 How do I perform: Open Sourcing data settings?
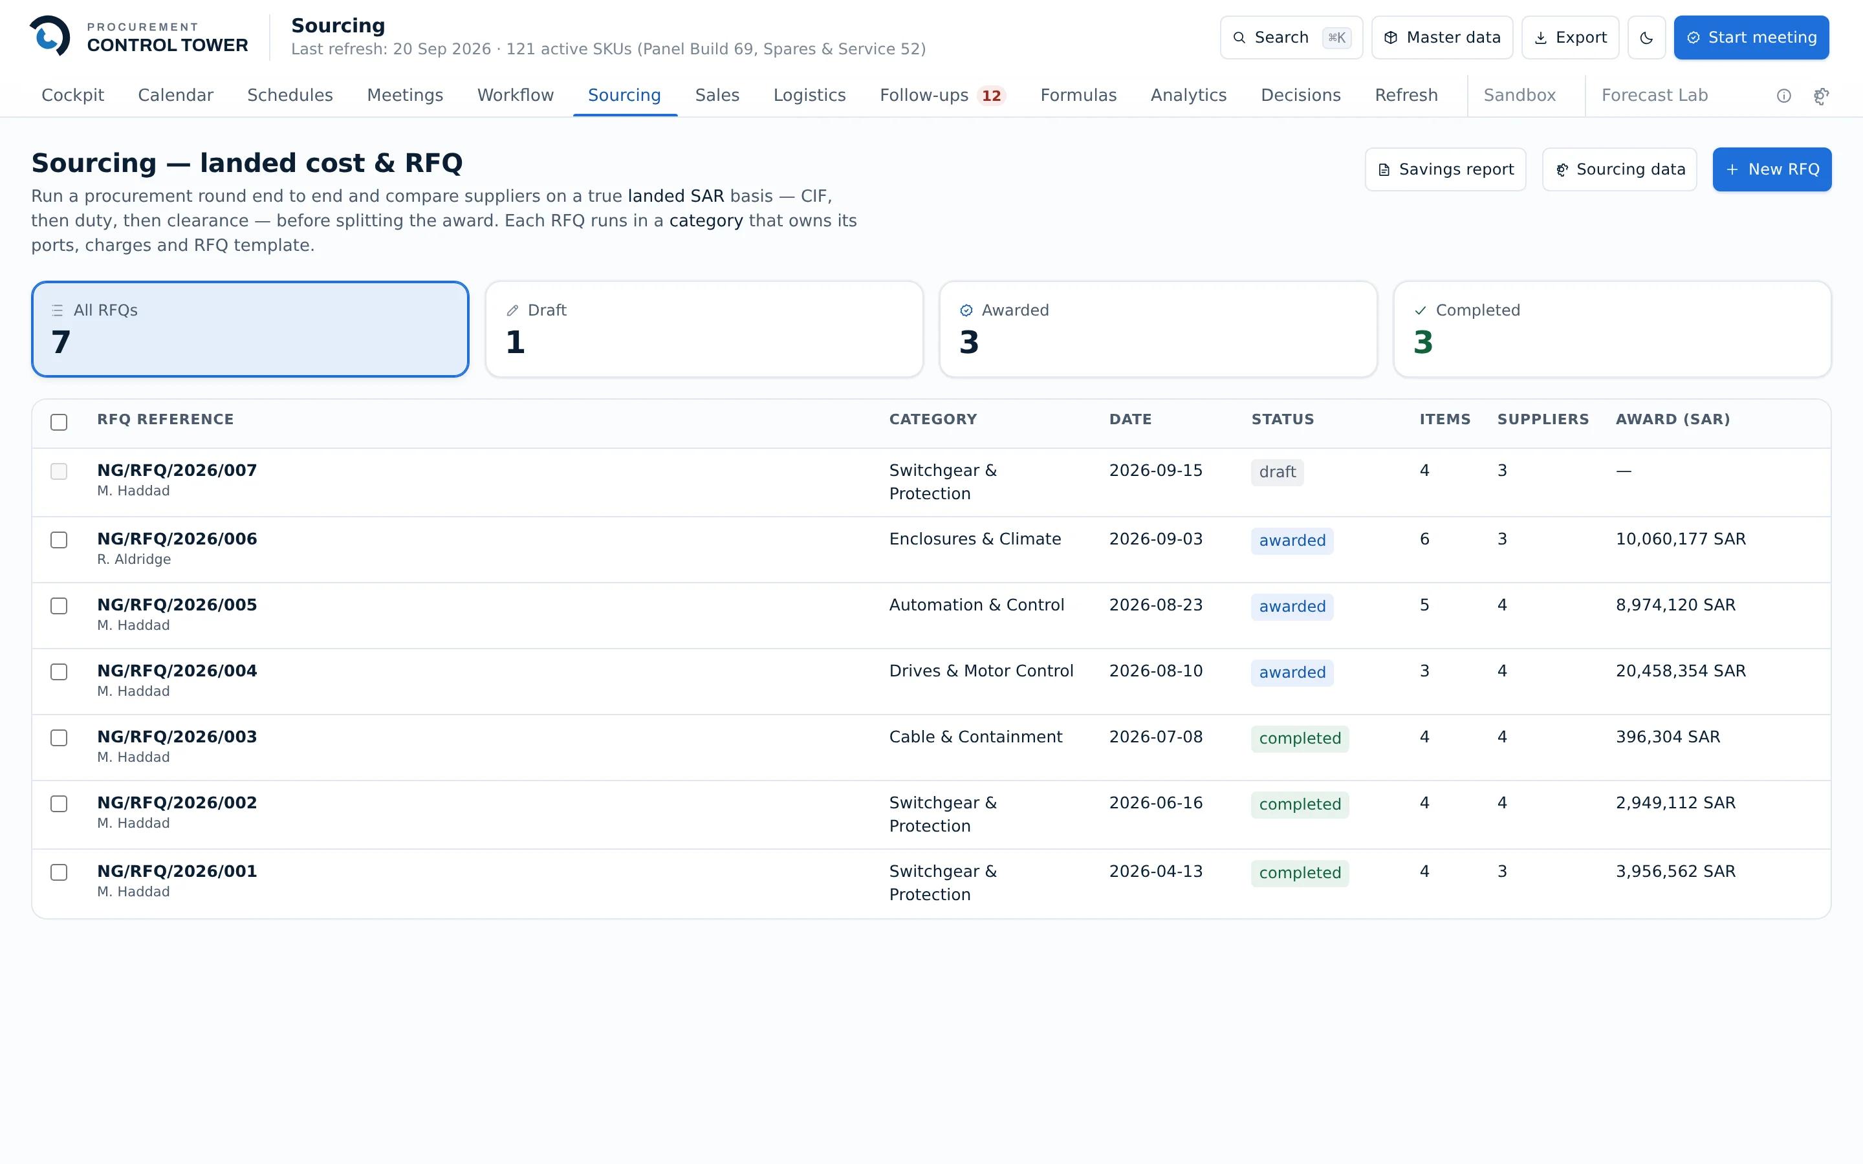coord(1619,169)
